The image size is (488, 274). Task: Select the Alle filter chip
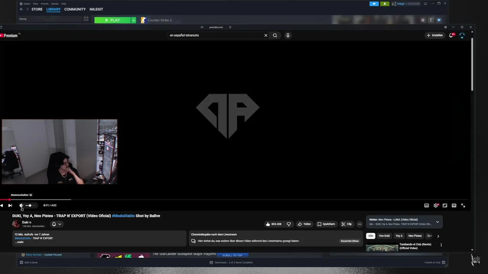coord(371,236)
